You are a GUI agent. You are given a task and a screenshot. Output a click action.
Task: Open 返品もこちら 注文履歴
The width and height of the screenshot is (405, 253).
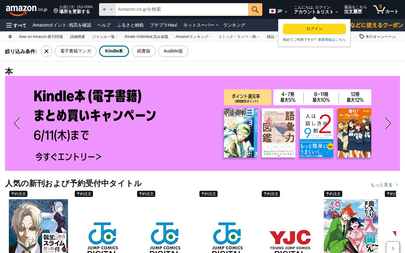click(x=355, y=10)
